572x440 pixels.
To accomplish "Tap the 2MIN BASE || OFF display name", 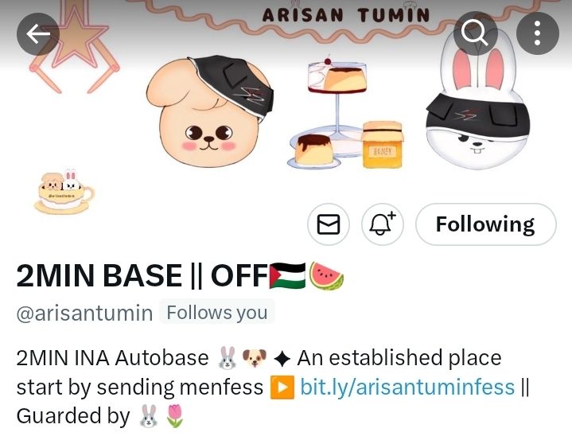I will pyautogui.click(x=142, y=275).
